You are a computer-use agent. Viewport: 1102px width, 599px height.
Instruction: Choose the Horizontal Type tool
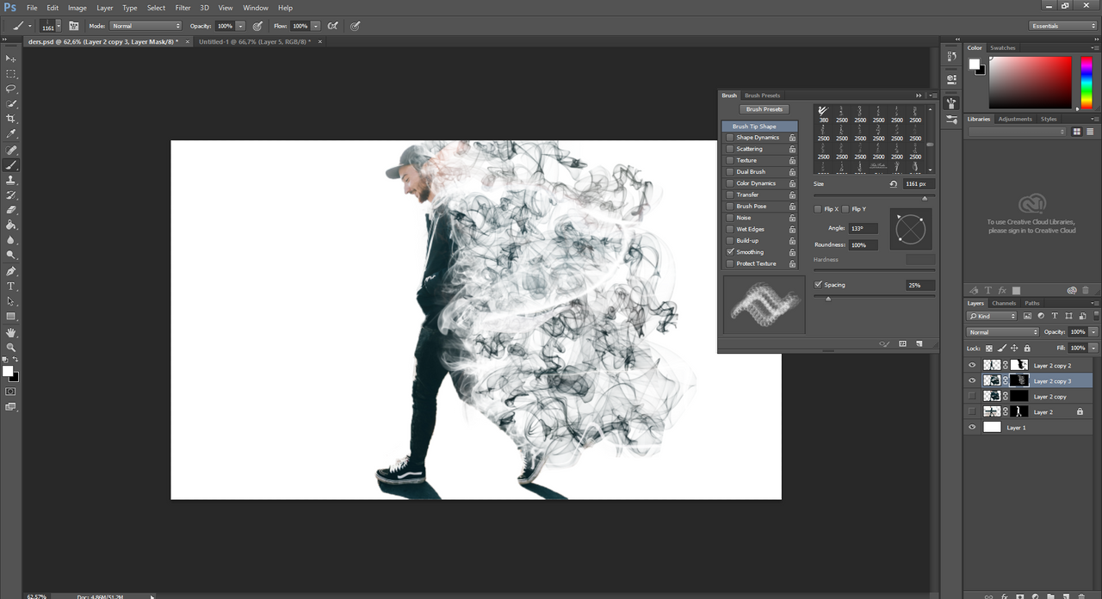coord(11,286)
